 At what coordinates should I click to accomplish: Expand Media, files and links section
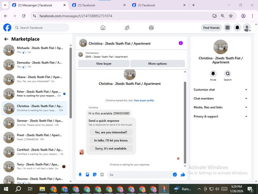[x=220, y=107]
